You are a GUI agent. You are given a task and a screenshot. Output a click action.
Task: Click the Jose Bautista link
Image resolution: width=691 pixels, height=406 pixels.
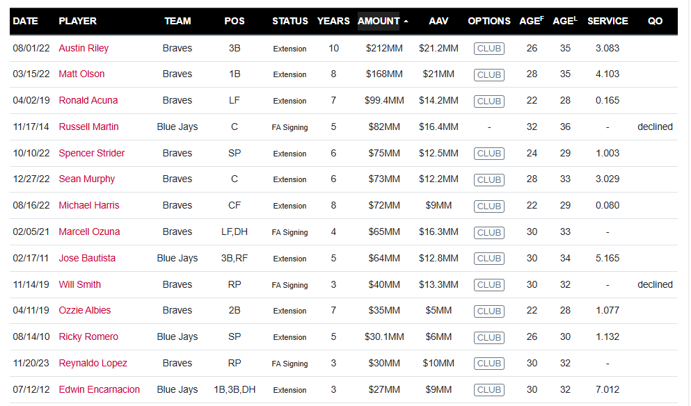pos(87,259)
